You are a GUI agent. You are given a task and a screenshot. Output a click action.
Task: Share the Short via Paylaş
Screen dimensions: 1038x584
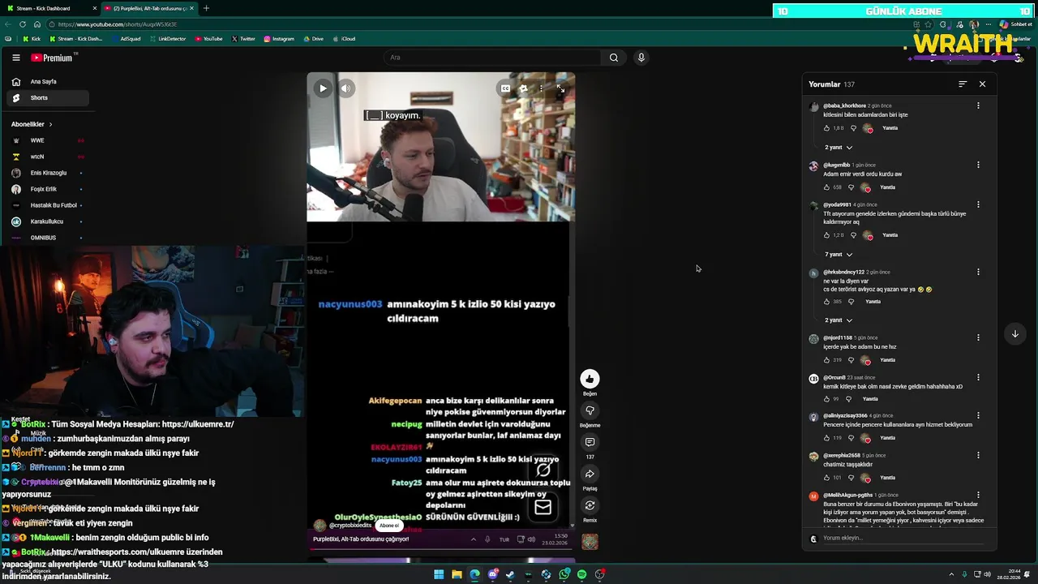coord(590,474)
